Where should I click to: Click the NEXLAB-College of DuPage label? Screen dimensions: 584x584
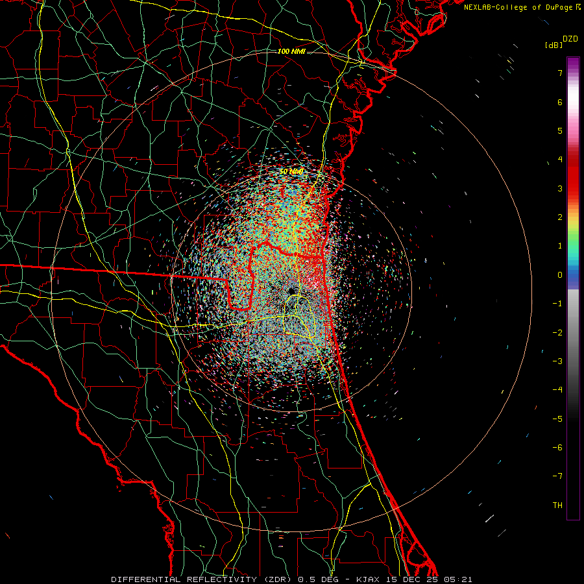518,7
